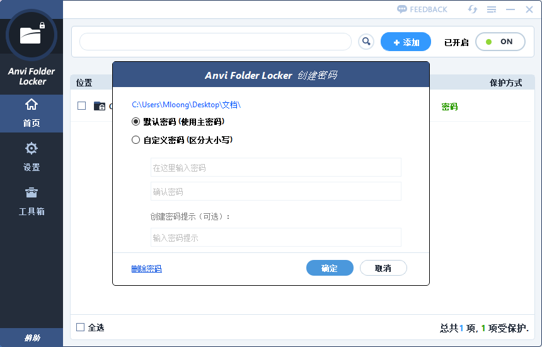Viewport: 542px width, 347px height.
Task: Click the magnifier search icon
Action: click(x=366, y=42)
